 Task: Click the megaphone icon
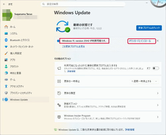pos(59,68)
